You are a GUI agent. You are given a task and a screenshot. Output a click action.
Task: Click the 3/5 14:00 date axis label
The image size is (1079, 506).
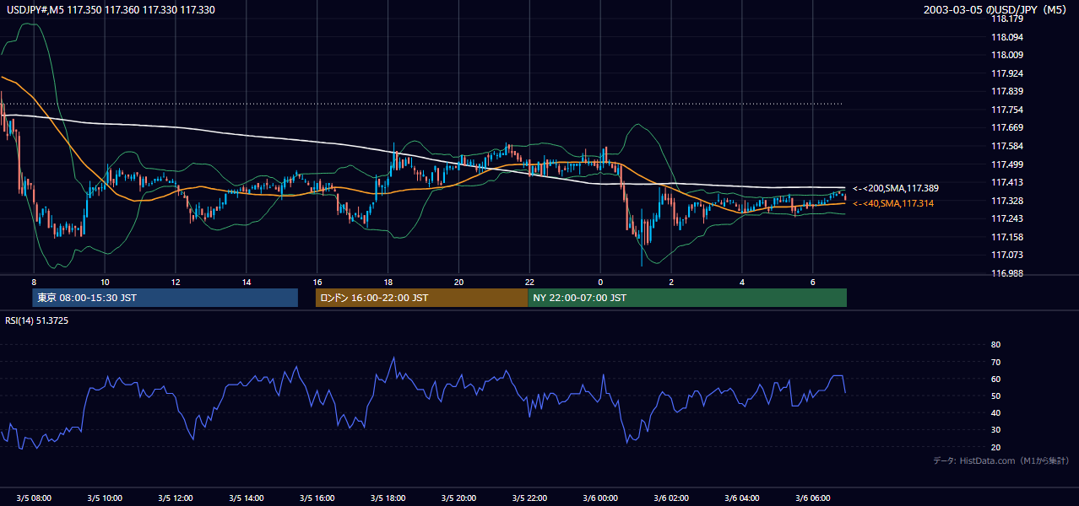pyautogui.click(x=247, y=498)
